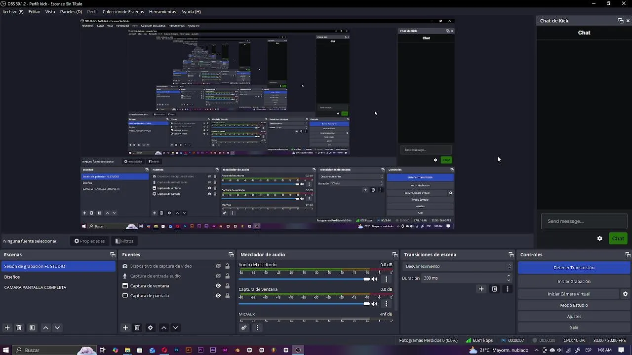This screenshot has height=355, width=632.
Task: Toggle lock on Captura de entrada audio
Action: (227, 276)
